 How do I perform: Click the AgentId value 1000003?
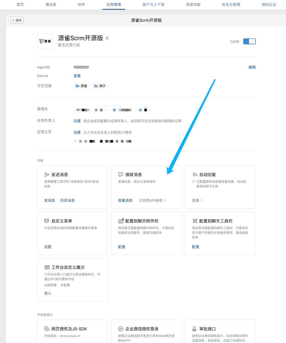pyautogui.click(x=81, y=67)
